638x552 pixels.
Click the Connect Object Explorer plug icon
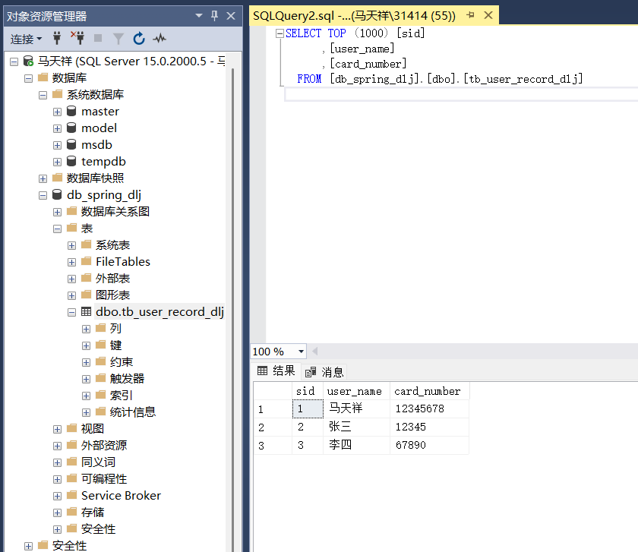(x=57, y=38)
